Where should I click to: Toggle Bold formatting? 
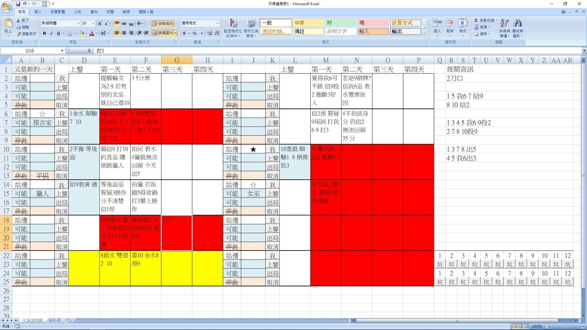click(x=45, y=33)
